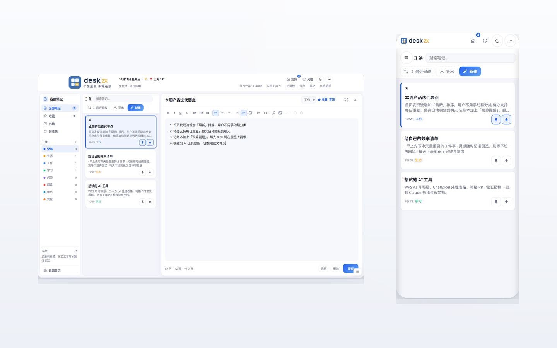This screenshot has width=557, height=348.
Task: Insert a bulleted list in the editor
Action: pos(237,113)
